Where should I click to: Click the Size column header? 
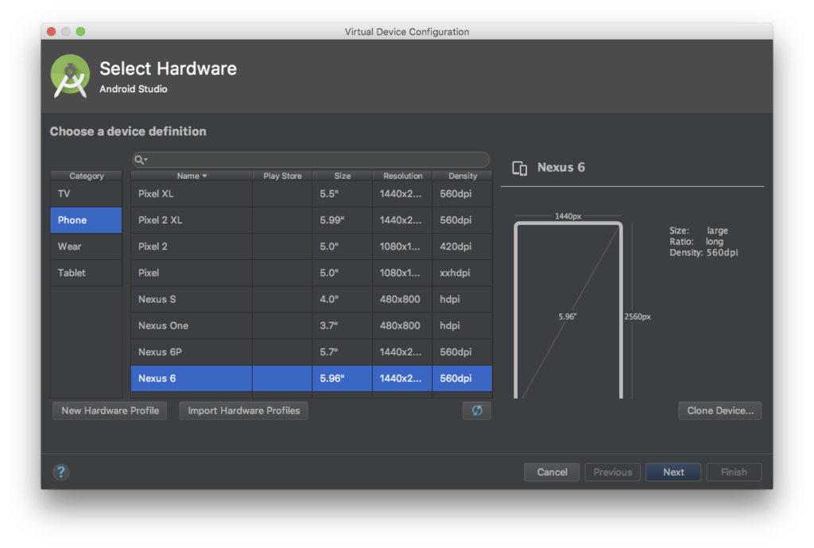343,176
